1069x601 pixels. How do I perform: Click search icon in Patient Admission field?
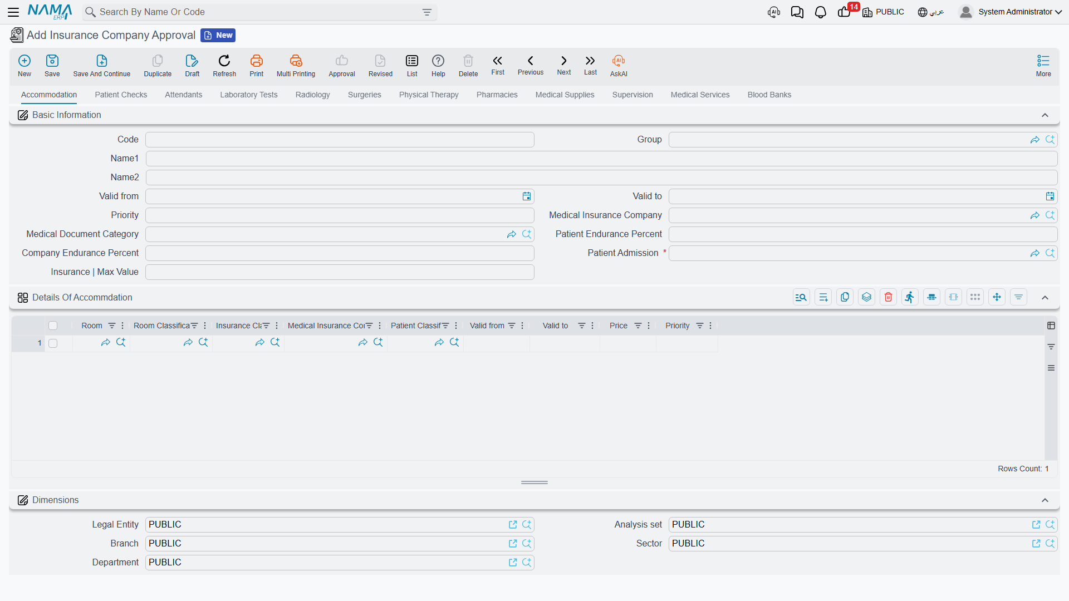pyautogui.click(x=1050, y=253)
